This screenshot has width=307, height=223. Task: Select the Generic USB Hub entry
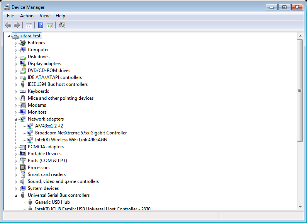[53, 202]
